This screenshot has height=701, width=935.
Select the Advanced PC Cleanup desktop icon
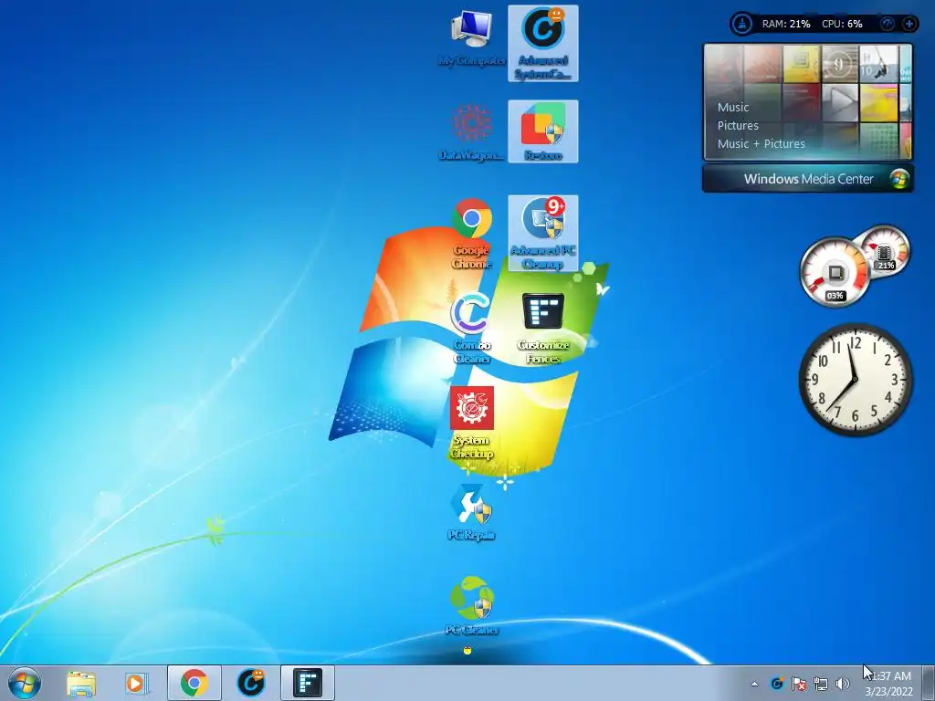[542, 233]
